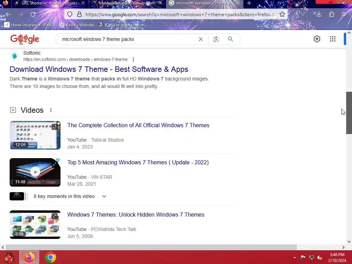Close the URL Shortener tab
The height and width of the screenshot is (264, 352).
click(x=83, y=3)
